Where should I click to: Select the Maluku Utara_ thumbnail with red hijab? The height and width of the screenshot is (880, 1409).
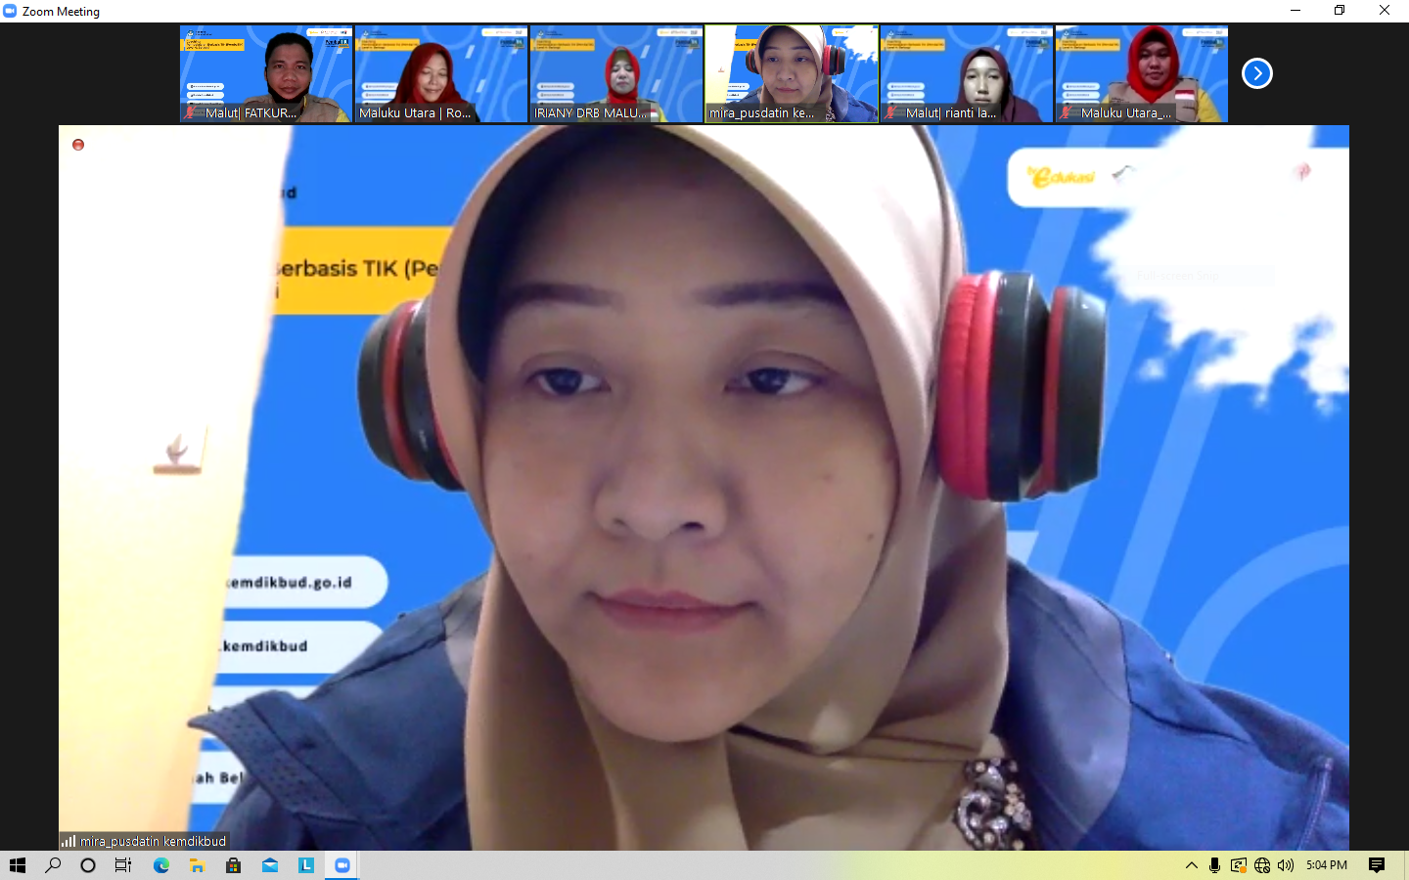tap(1142, 74)
